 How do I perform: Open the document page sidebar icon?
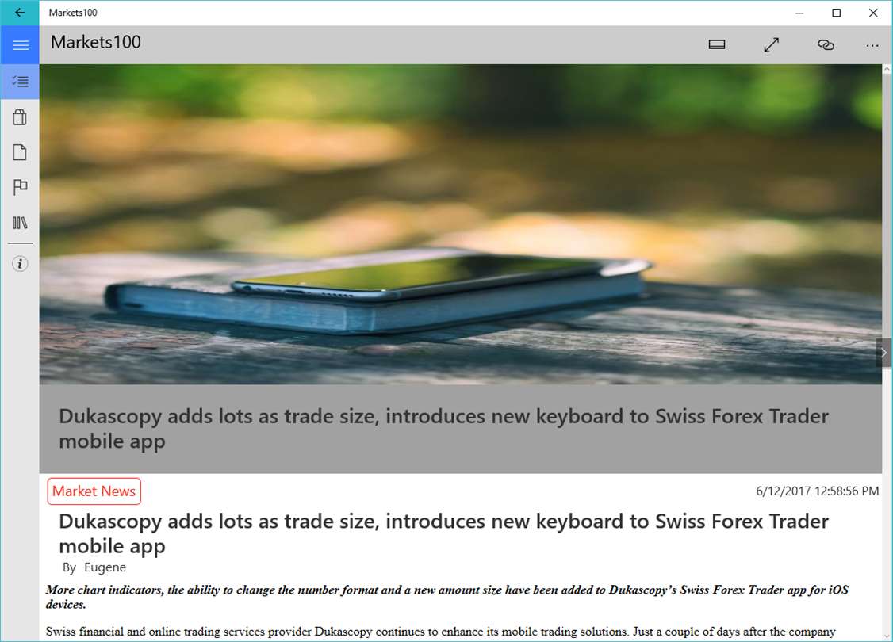tap(20, 152)
